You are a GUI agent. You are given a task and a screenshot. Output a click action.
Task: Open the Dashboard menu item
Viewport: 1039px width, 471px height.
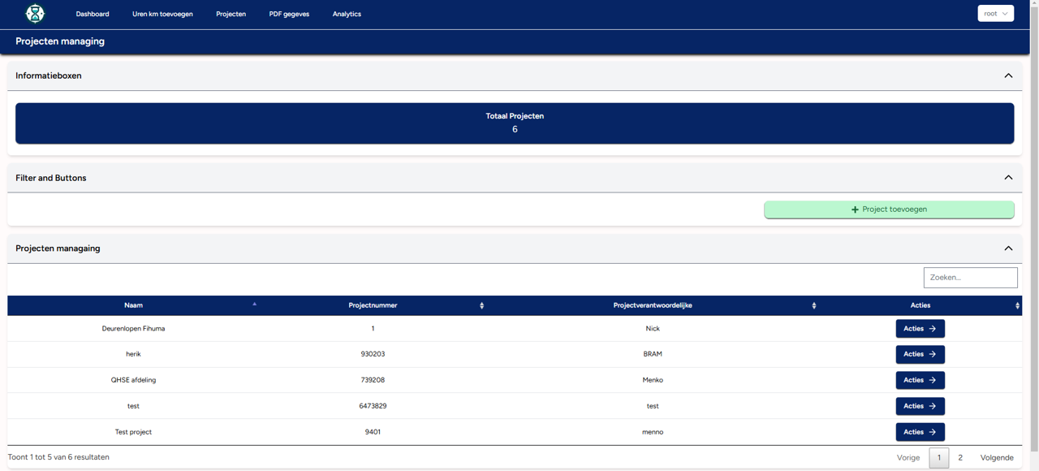pyautogui.click(x=93, y=14)
